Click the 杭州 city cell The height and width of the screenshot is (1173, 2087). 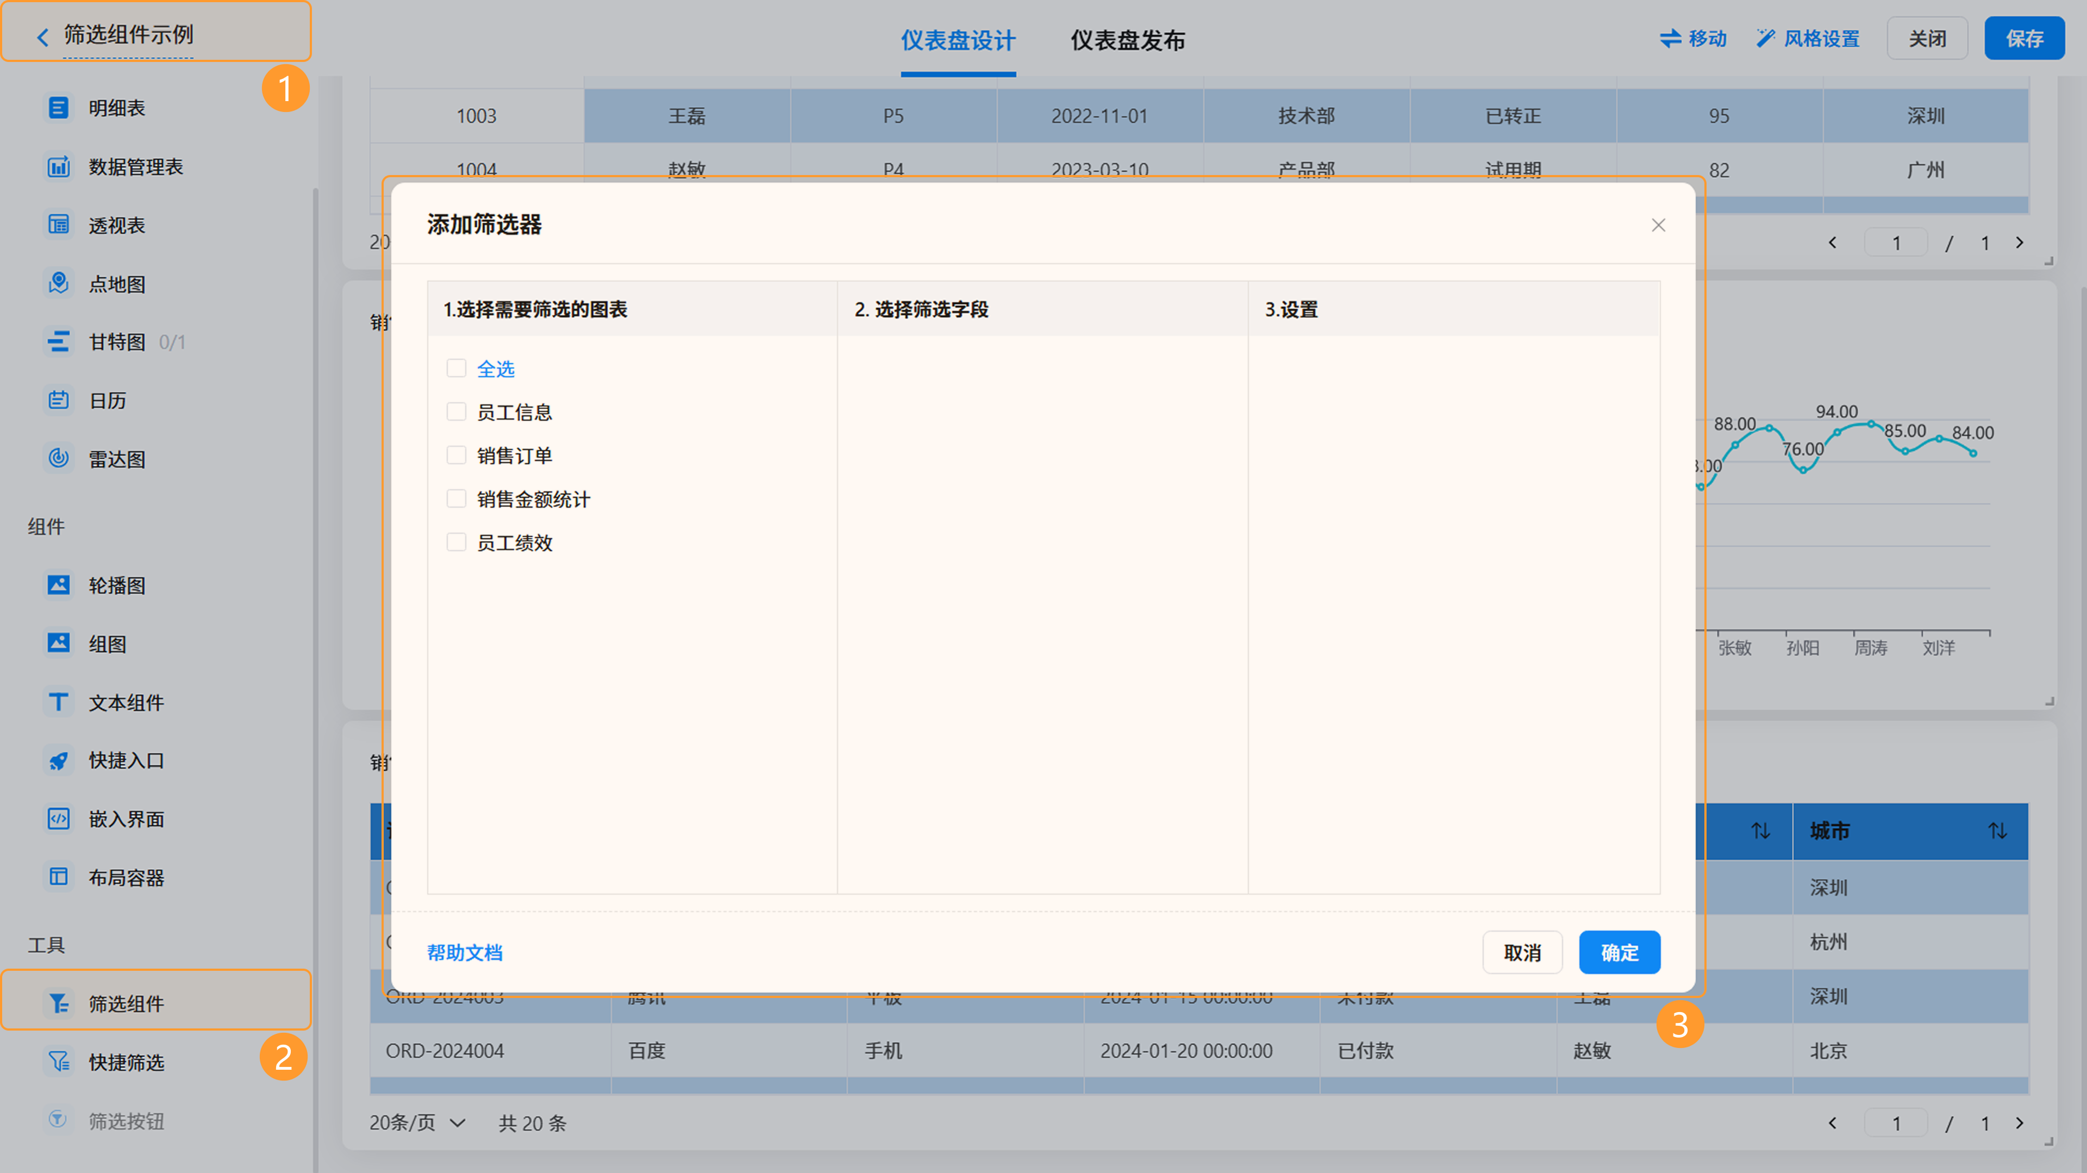point(1910,942)
